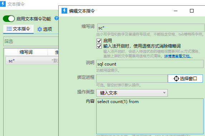Uncheck 输入法开启时使用退格方式消除缩略词 checkbox
Screen dimensions: 205x136
point(99,46)
